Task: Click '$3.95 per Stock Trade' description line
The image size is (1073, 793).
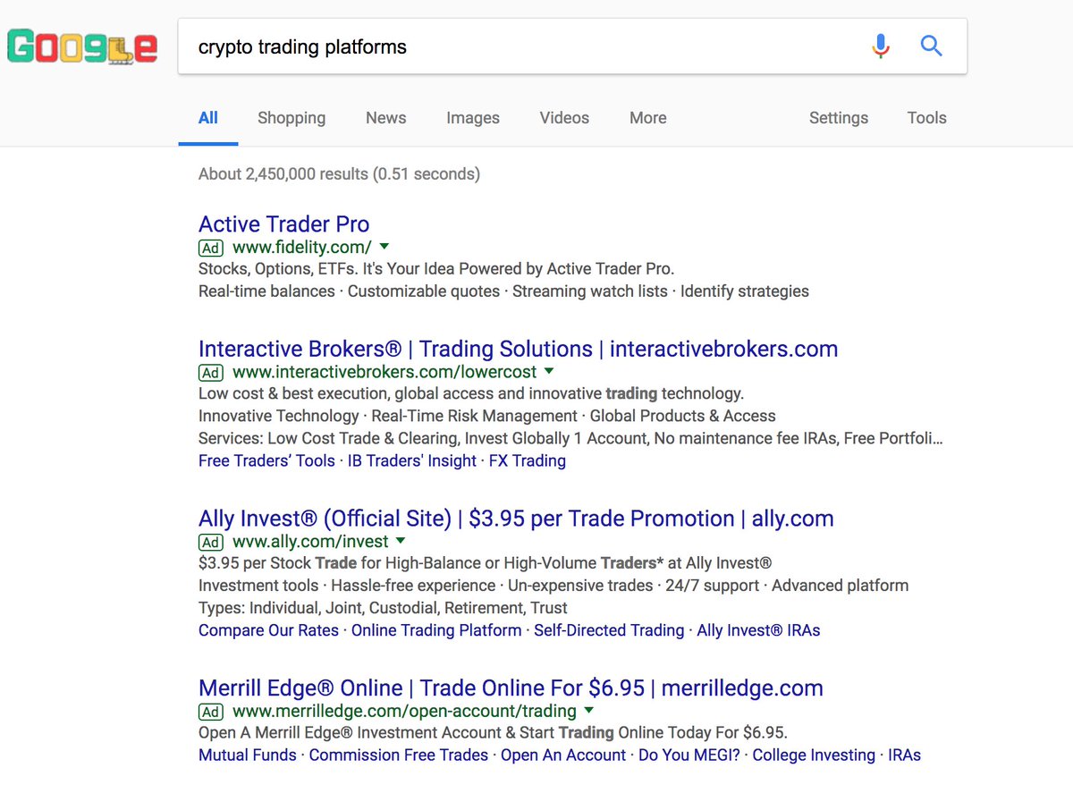Action: coord(485,563)
